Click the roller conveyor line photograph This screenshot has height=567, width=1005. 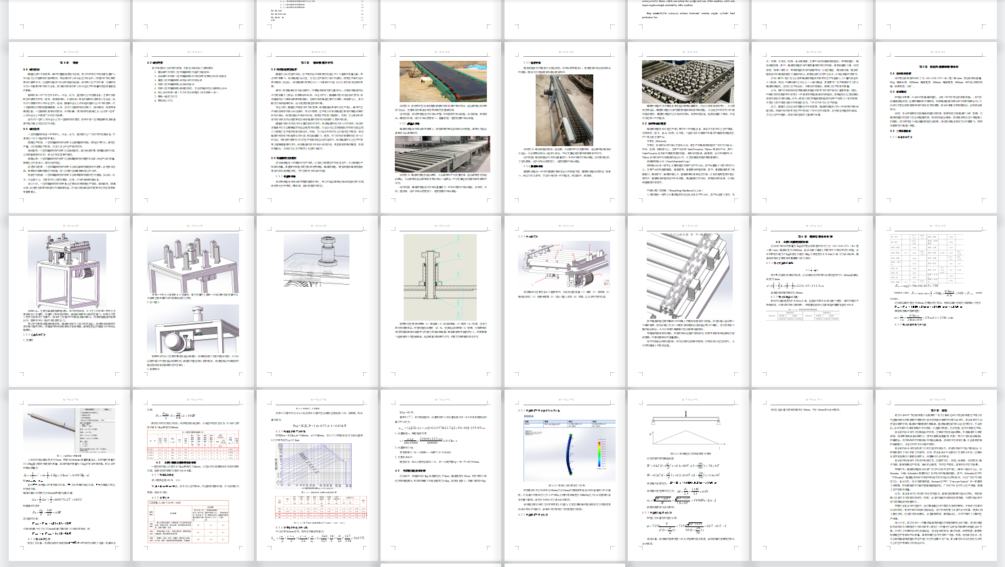[443, 155]
